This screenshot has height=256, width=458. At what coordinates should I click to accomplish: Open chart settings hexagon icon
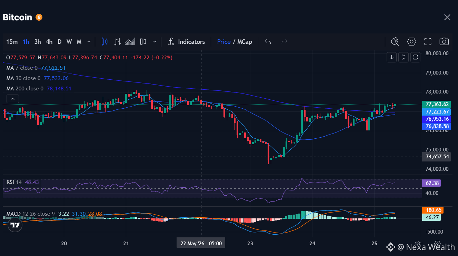pos(411,42)
